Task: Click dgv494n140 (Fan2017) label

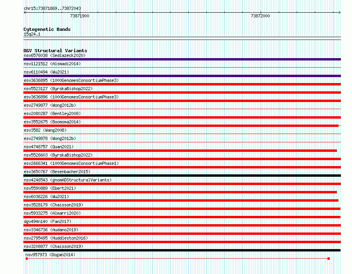Action: click(x=47, y=221)
